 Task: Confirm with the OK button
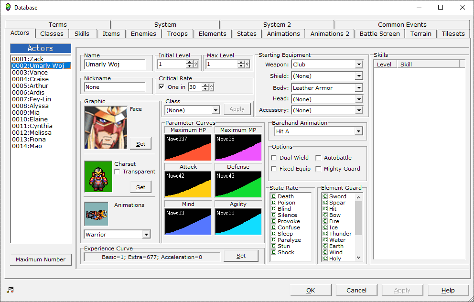point(311,290)
